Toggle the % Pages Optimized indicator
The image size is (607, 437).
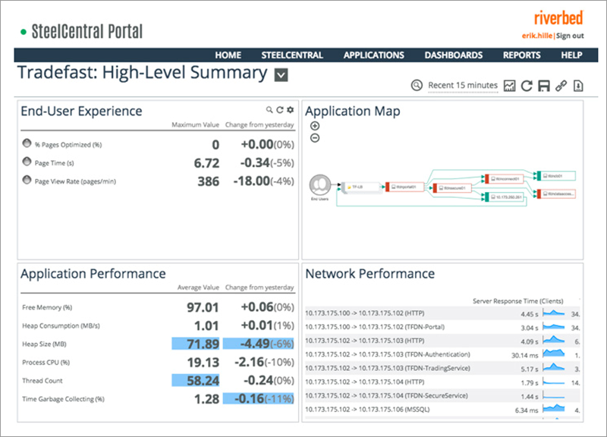pos(27,143)
